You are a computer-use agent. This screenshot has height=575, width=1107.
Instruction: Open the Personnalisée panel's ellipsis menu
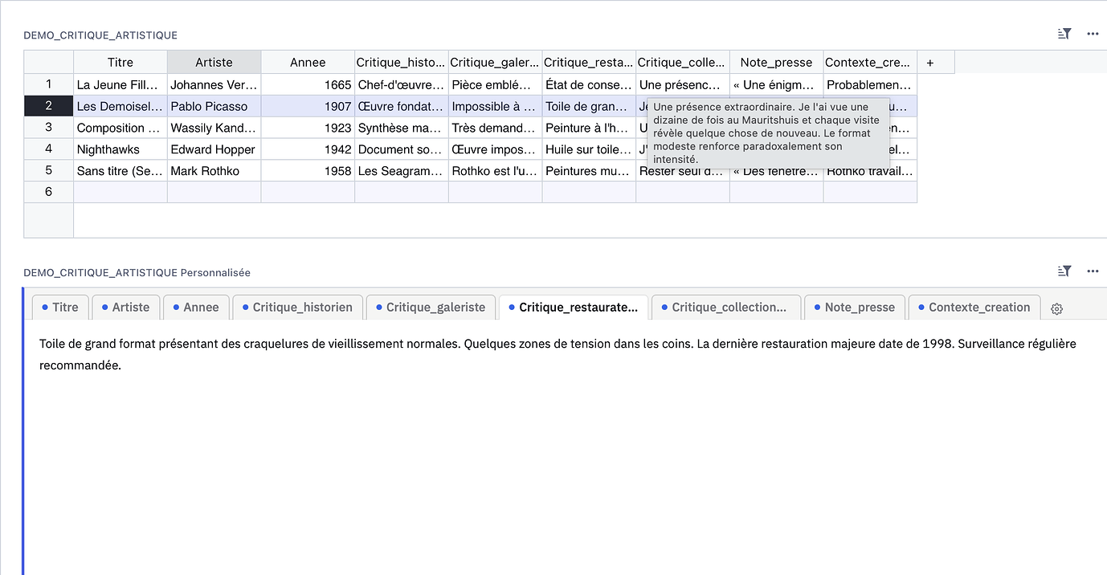[x=1092, y=272]
